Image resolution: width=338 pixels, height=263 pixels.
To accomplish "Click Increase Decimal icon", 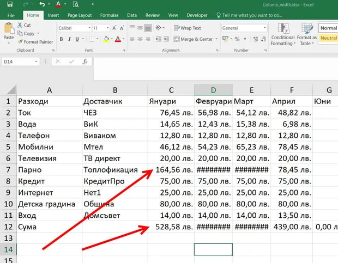I will 256,39.
